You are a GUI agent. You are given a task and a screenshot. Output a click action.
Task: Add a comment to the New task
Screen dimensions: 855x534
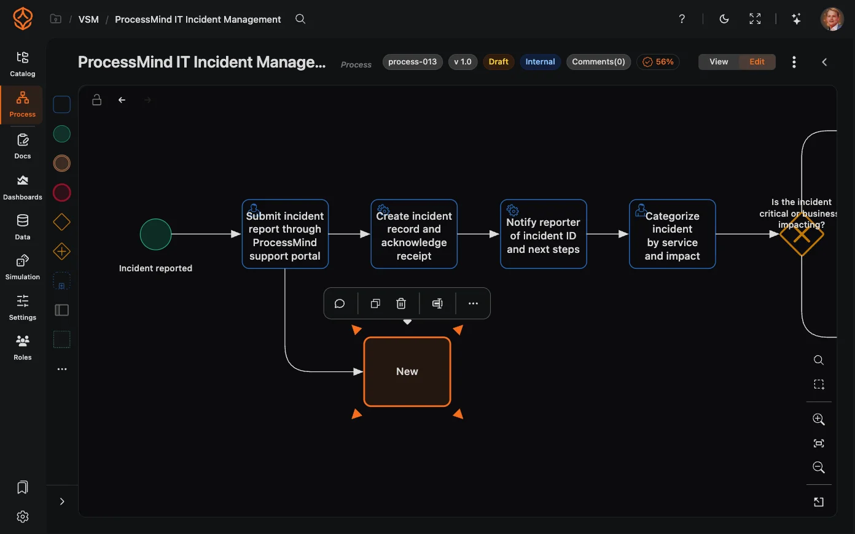(x=340, y=303)
